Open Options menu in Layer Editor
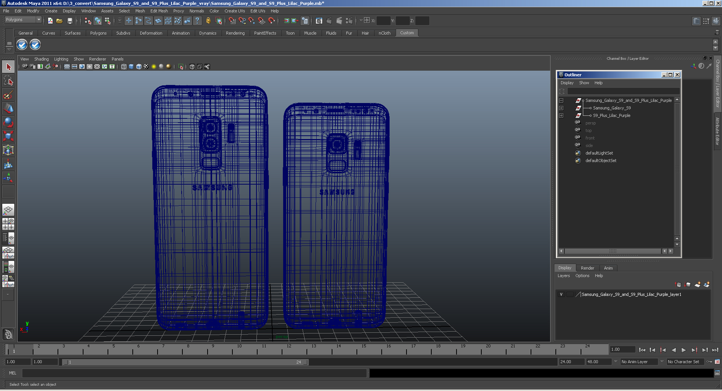The image size is (722, 391). (x=582, y=276)
